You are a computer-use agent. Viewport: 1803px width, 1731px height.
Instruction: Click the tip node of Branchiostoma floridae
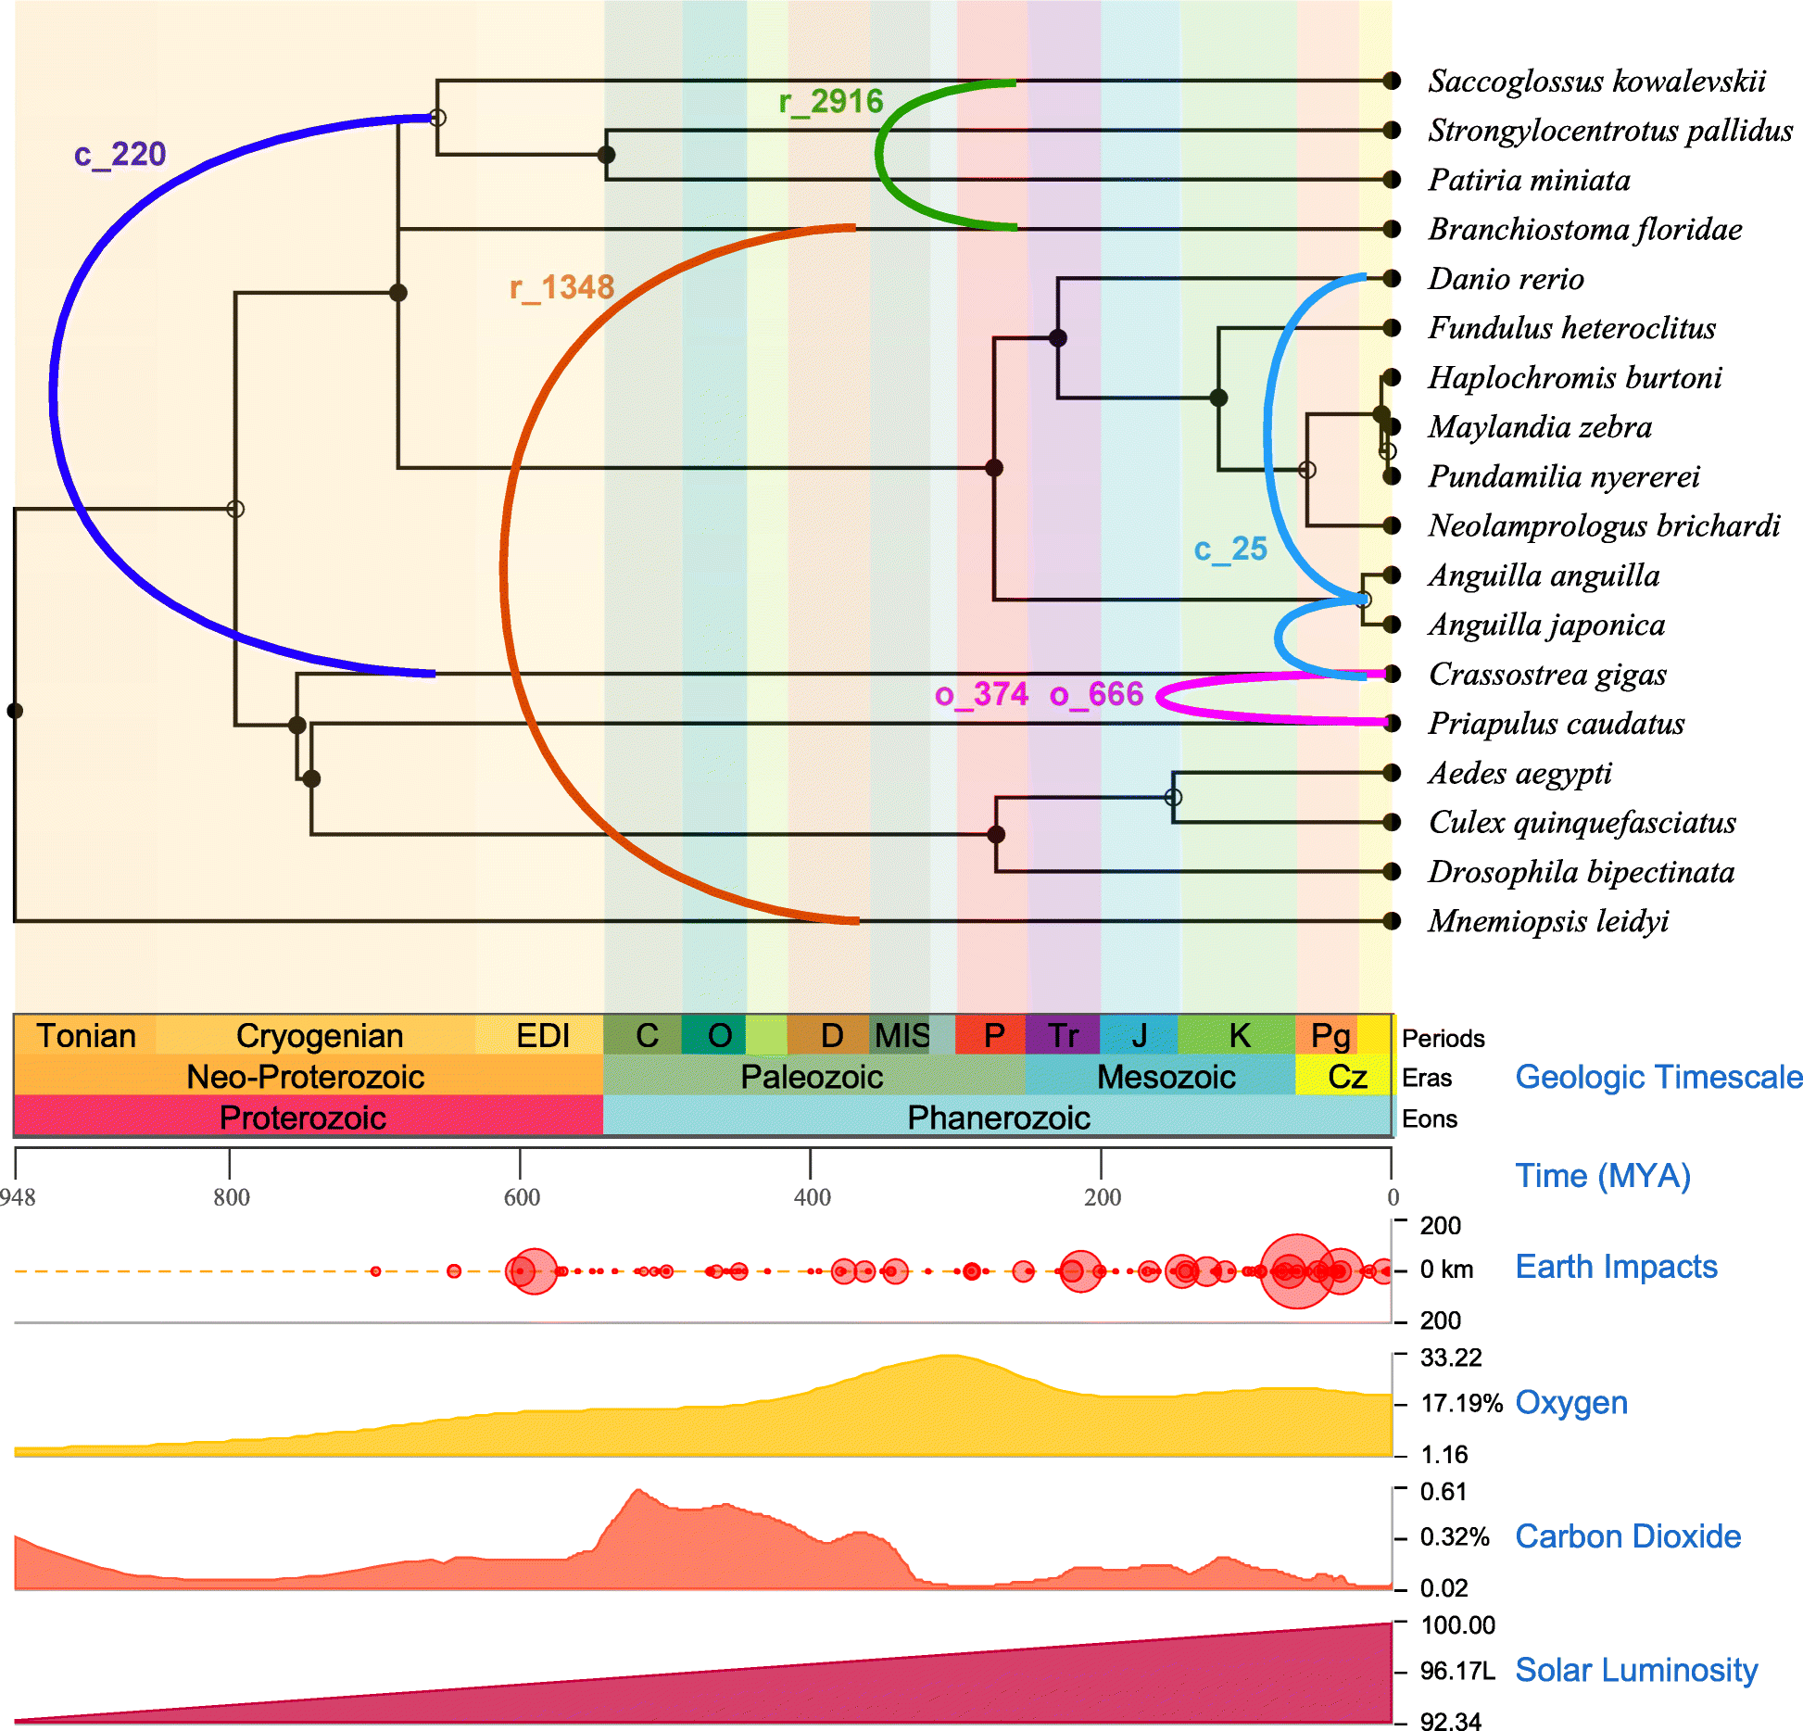[x=1392, y=229]
